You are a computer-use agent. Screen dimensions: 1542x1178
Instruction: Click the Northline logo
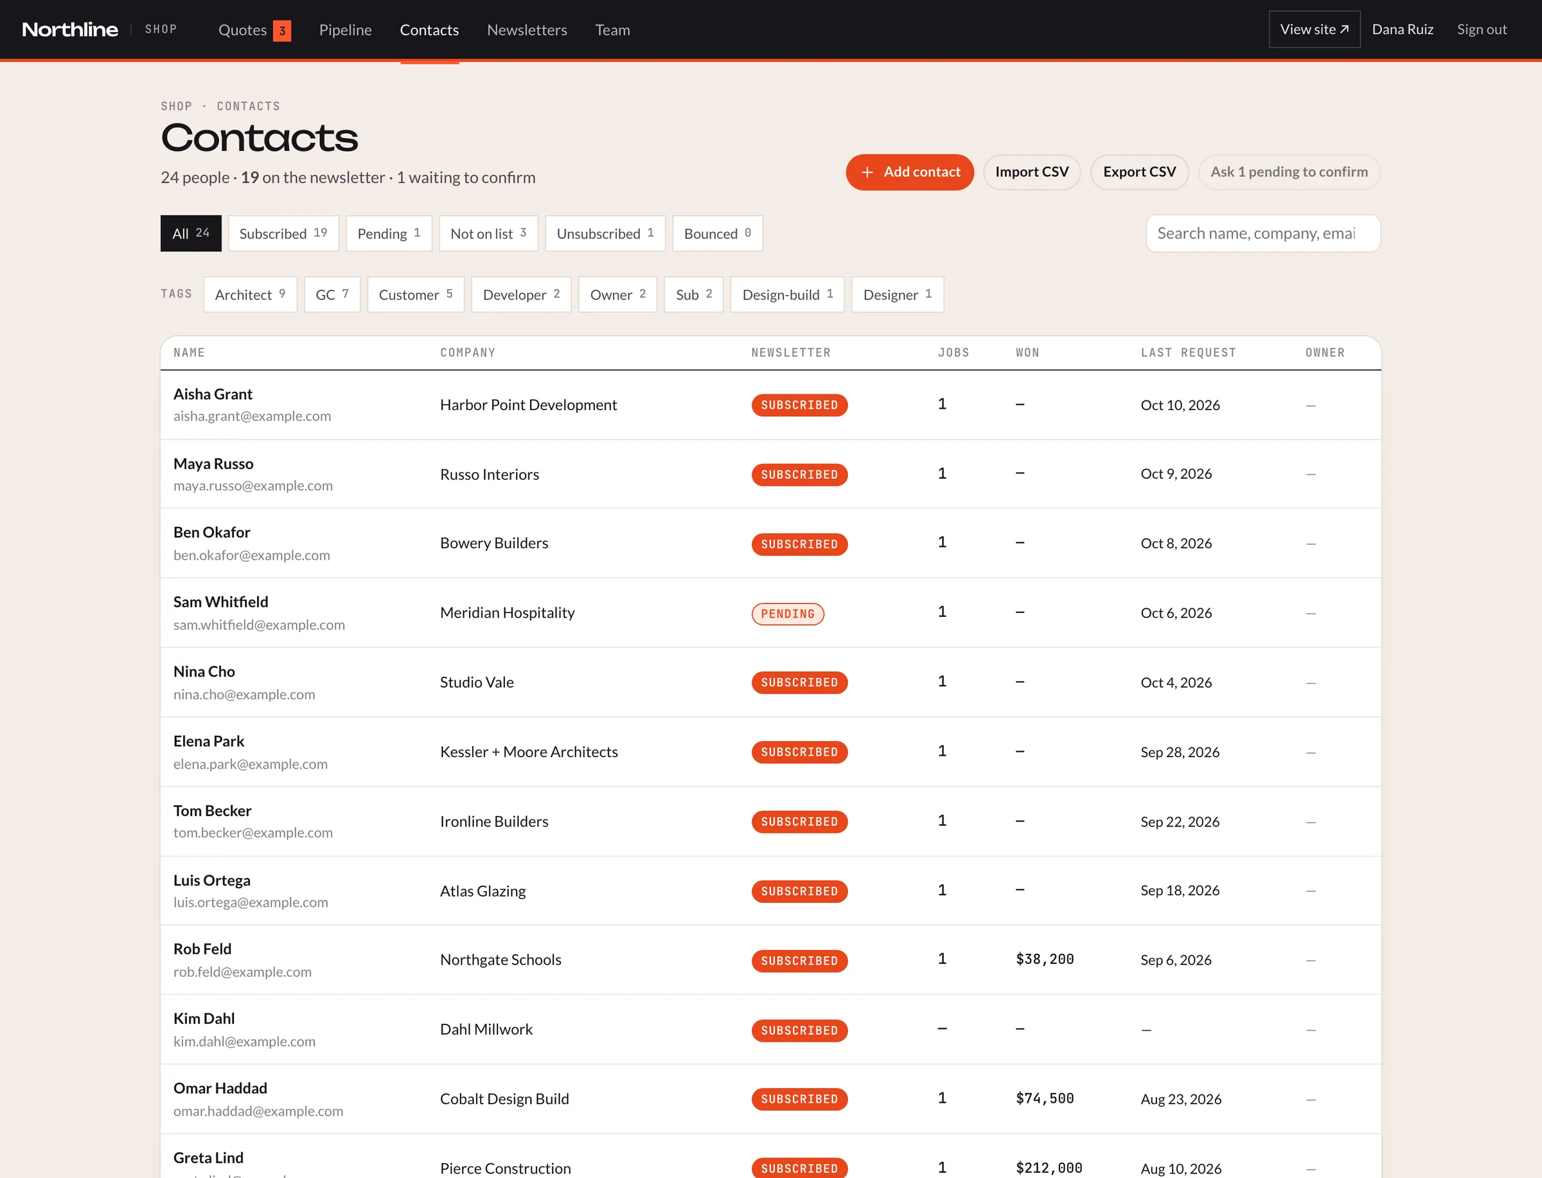pyautogui.click(x=70, y=30)
